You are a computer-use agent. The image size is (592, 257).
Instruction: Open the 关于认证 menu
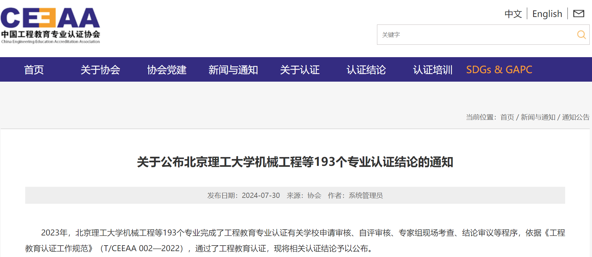(x=300, y=70)
